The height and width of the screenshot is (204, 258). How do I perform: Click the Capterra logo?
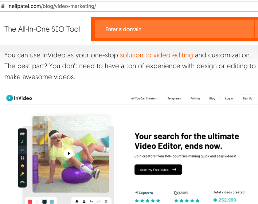pyautogui.click(x=144, y=193)
